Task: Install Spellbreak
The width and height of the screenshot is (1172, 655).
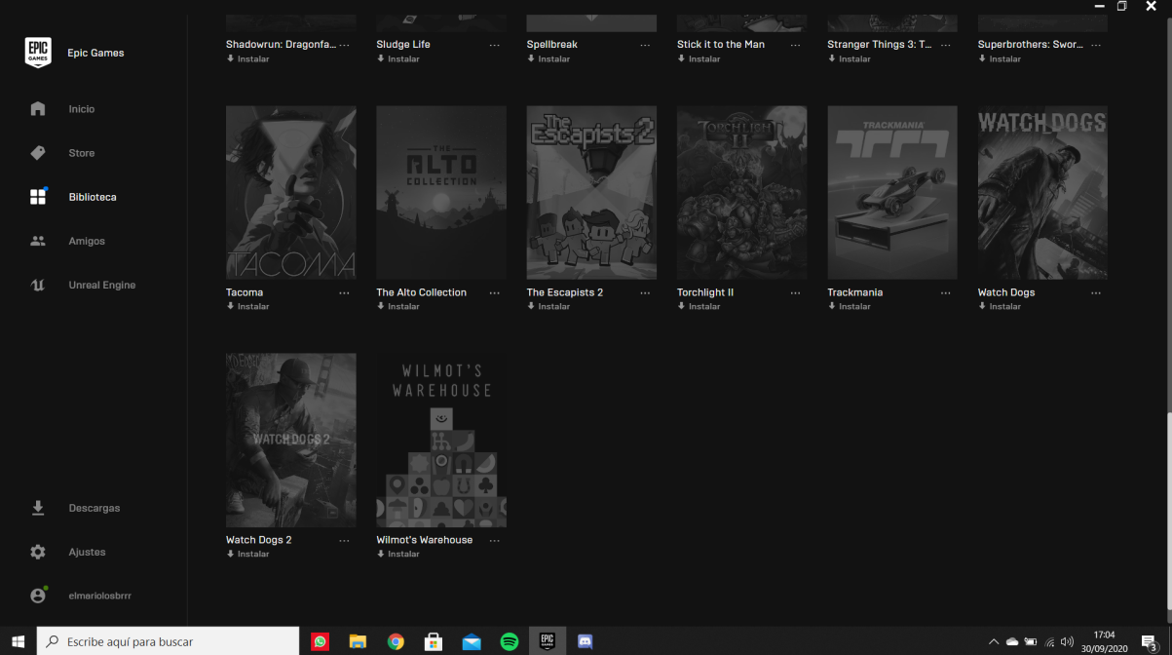Action: point(548,58)
